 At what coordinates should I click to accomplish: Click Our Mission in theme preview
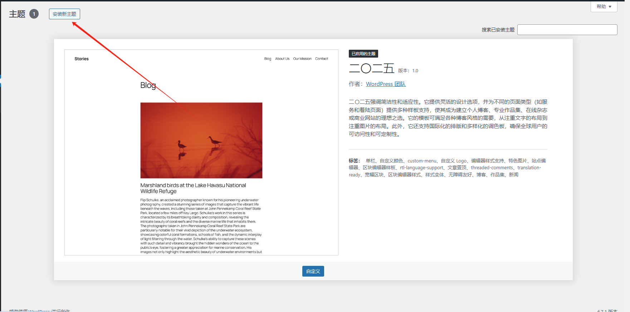[302, 59]
